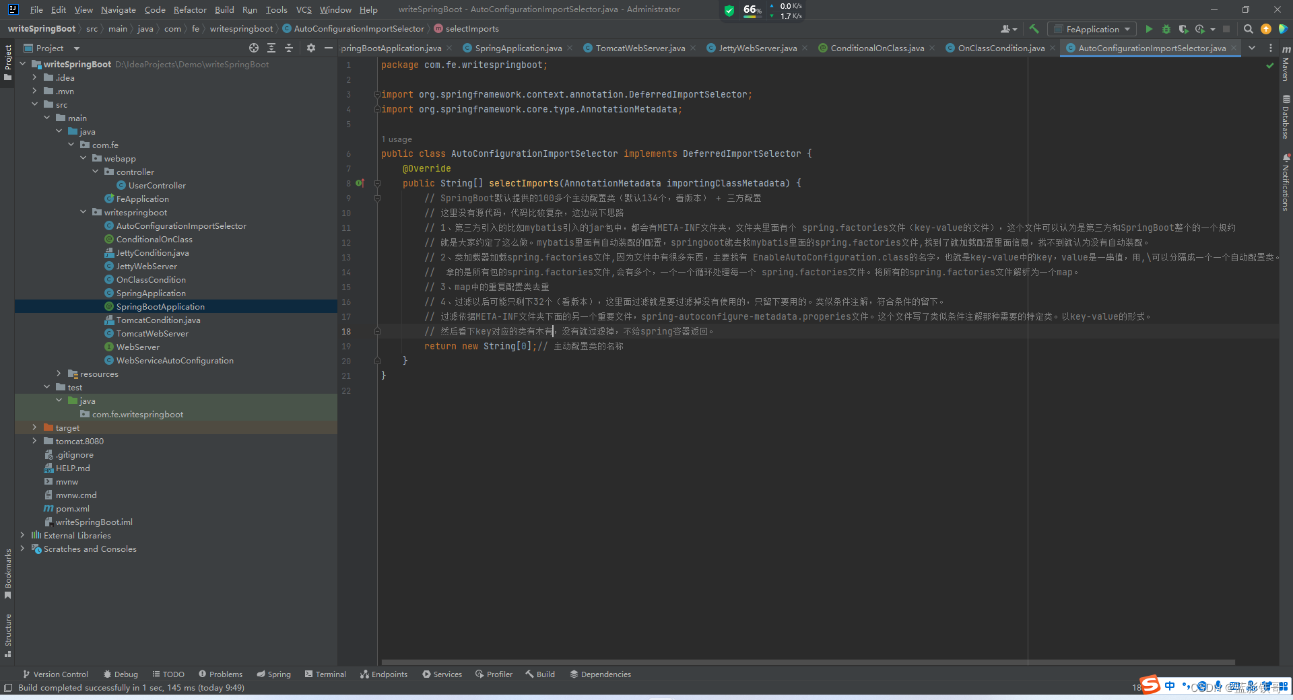Open the Maven tool window

tap(1286, 64)
